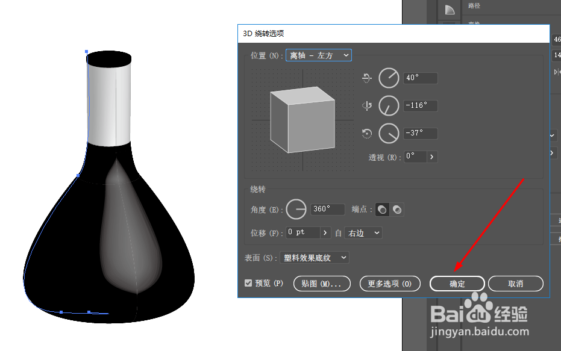561x351 pixels.
Task: Click the perspective 0° input field
Action: tap(415, 157)
